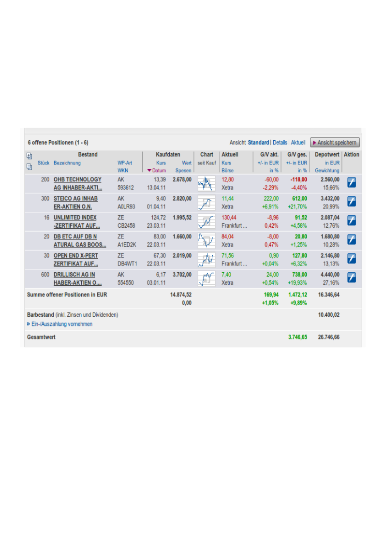
Task: Open STEICO AG INHABER-AKTIEN link
Action: coord(75,203)
